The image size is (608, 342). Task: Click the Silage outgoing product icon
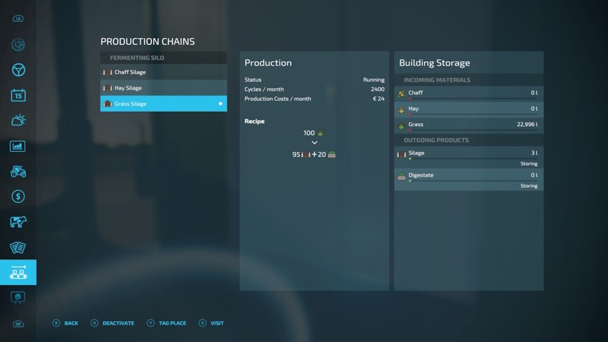(x=401, y=154)
